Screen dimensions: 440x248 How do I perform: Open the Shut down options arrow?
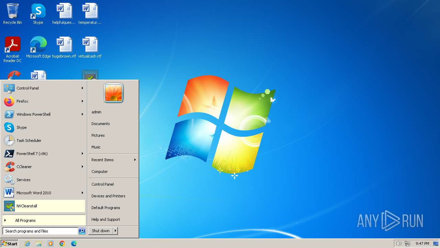coord(115,231)
